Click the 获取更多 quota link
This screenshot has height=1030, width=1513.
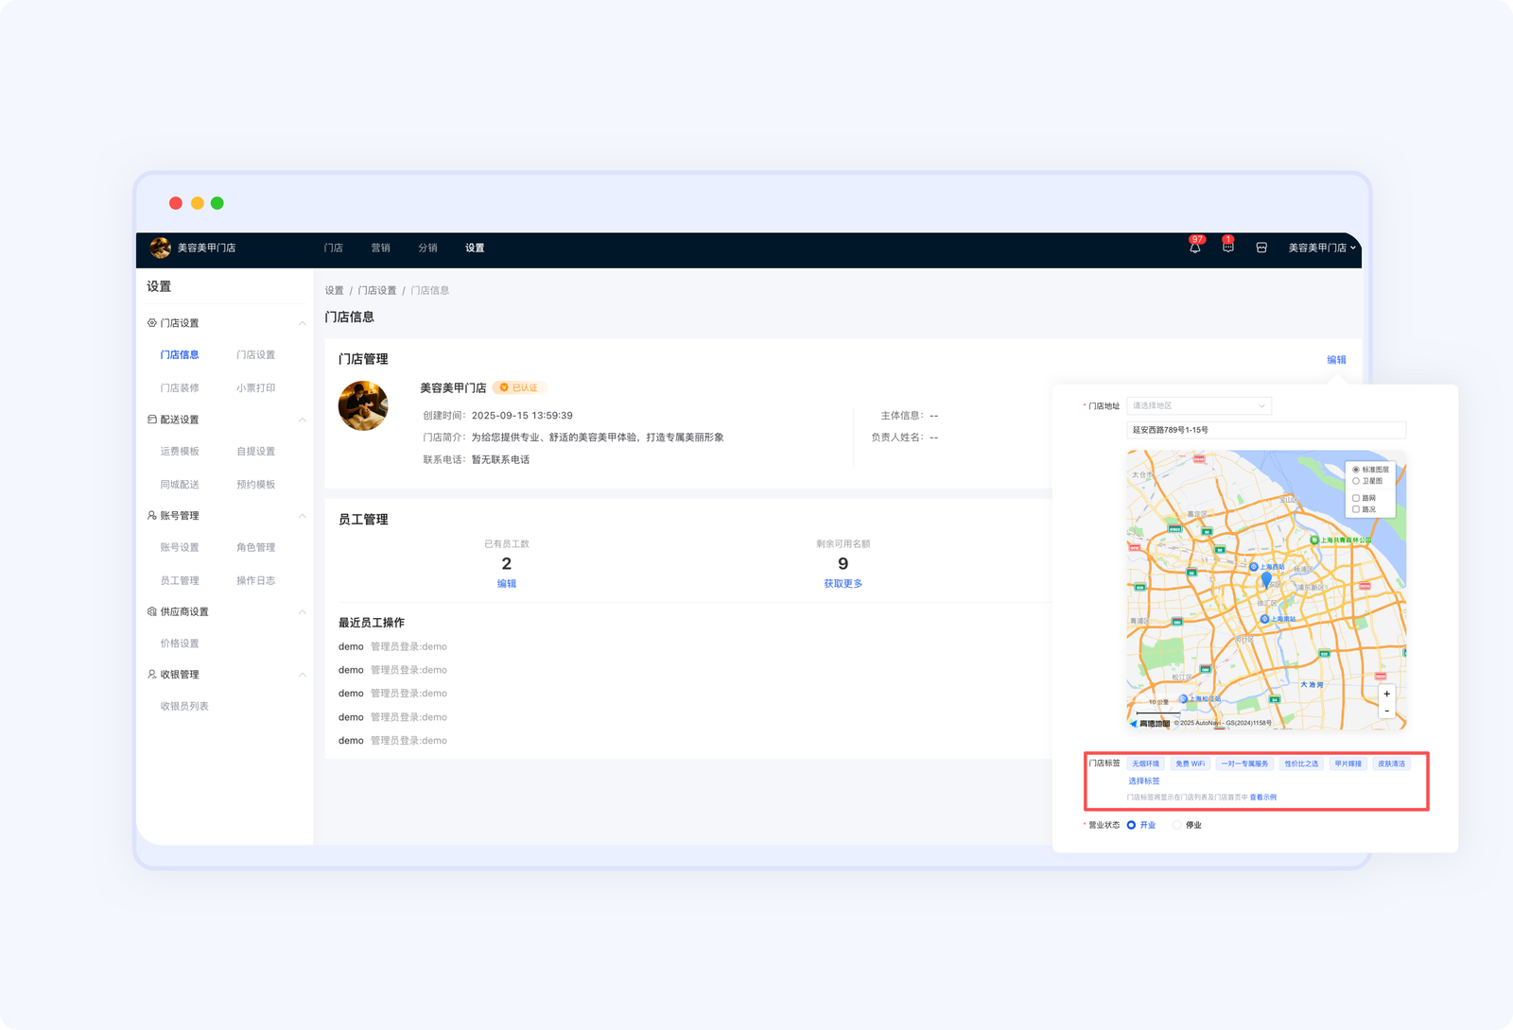(x=843, y=584)
